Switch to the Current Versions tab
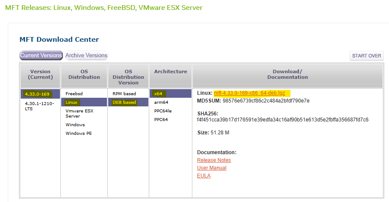389x202 pixels. pos(41,55)
